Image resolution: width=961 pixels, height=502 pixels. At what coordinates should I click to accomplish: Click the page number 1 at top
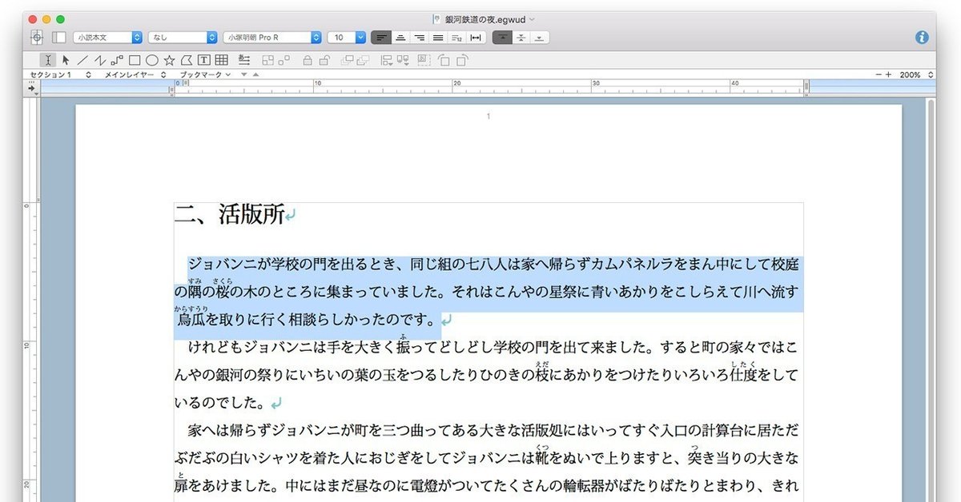pyautogui.click(x=488, y=117)
